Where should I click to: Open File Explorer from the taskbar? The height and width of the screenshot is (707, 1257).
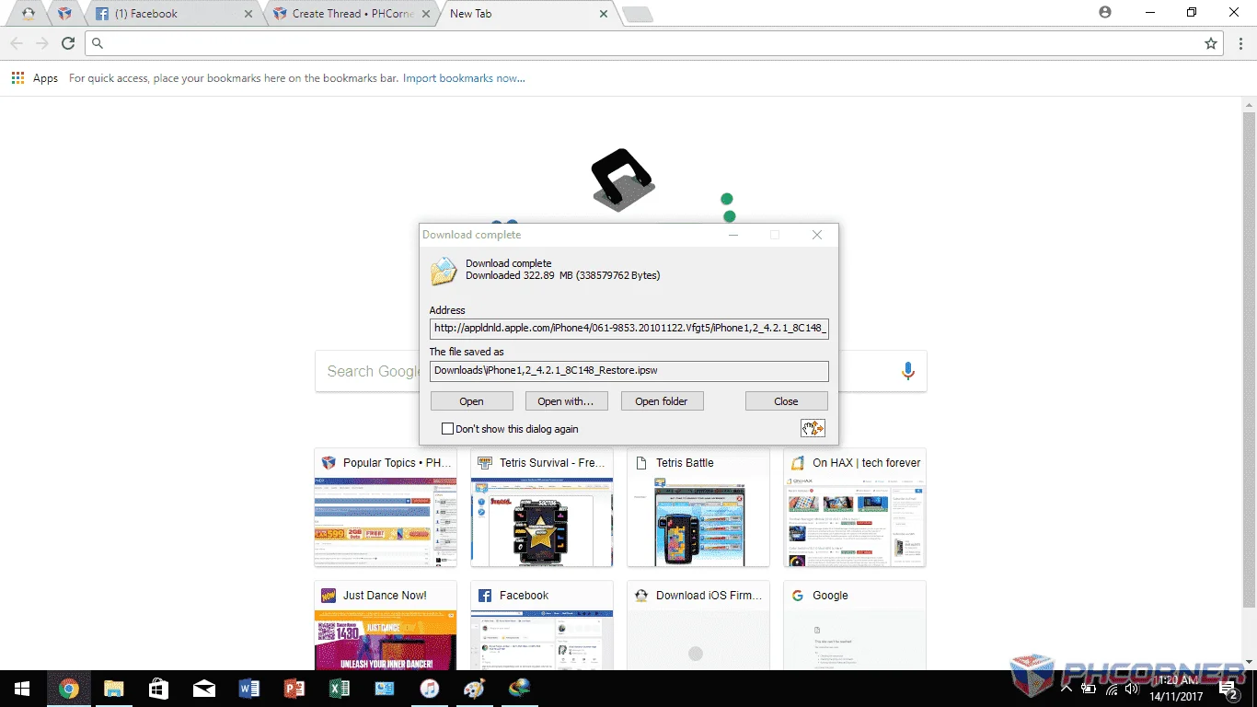click(113, 689)
